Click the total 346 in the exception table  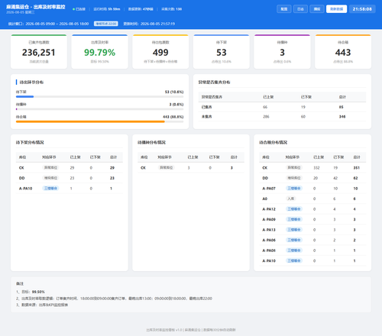tap(342, 117)
